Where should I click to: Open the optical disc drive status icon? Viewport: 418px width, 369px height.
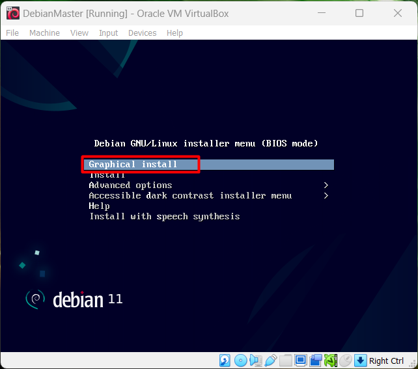(x=240, y=361)
